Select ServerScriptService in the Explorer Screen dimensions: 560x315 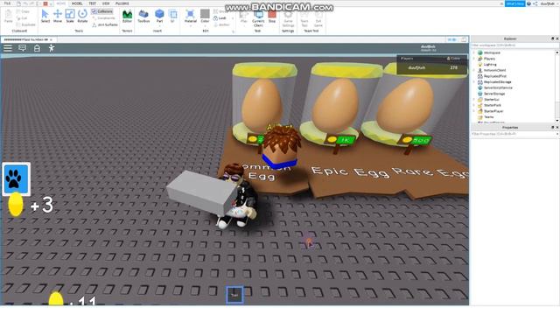495,87
